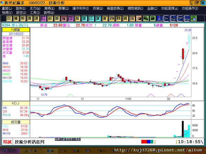Click the 類 toolbar button
Screen dimensions: 206x154
(x=57, y=18)
